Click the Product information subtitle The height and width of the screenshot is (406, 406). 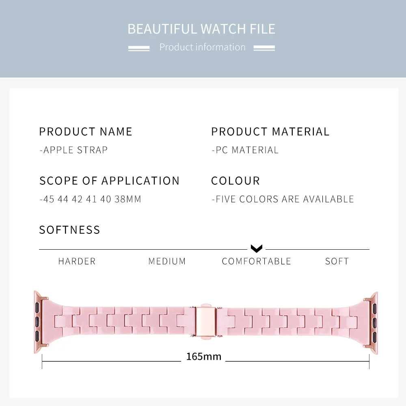point(202,47)
